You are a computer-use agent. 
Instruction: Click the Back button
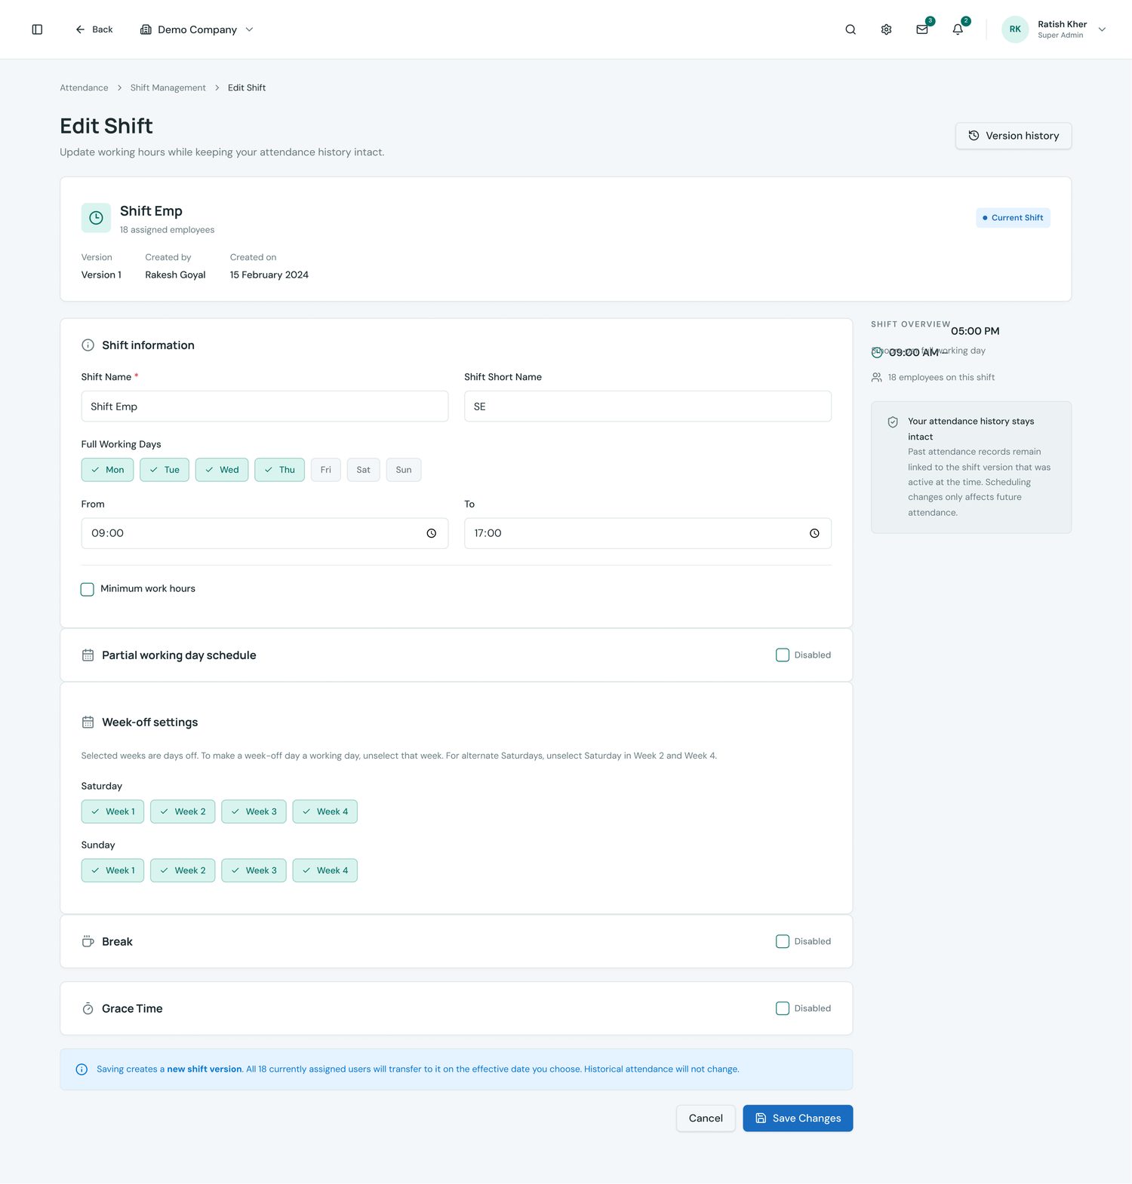[x=94, y=29]
